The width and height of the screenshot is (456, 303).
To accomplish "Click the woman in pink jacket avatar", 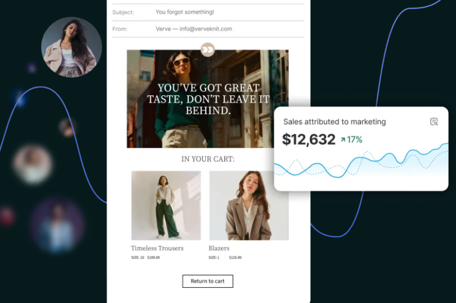I will [71, 47].
